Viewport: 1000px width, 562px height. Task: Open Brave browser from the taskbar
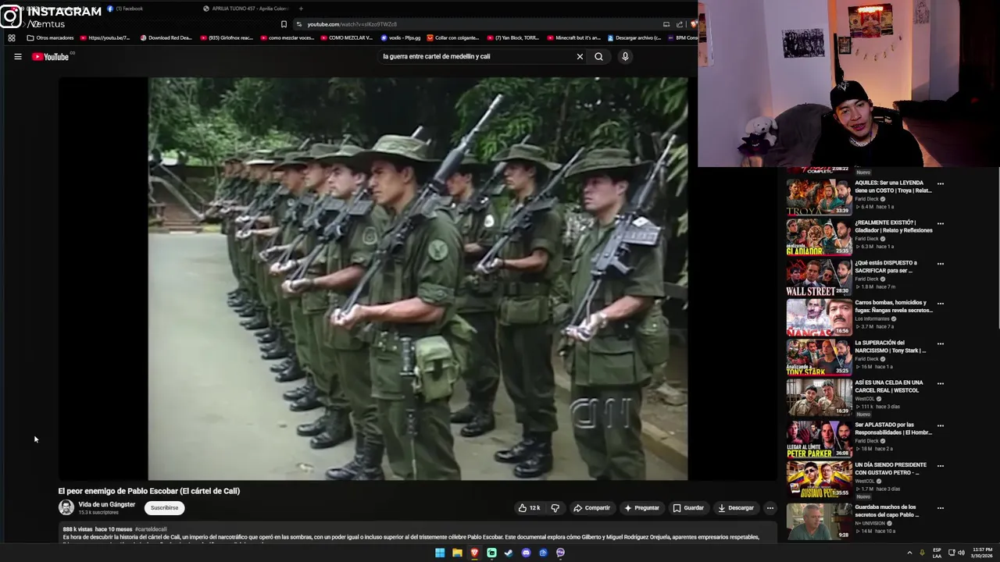(x=474, y=553)
